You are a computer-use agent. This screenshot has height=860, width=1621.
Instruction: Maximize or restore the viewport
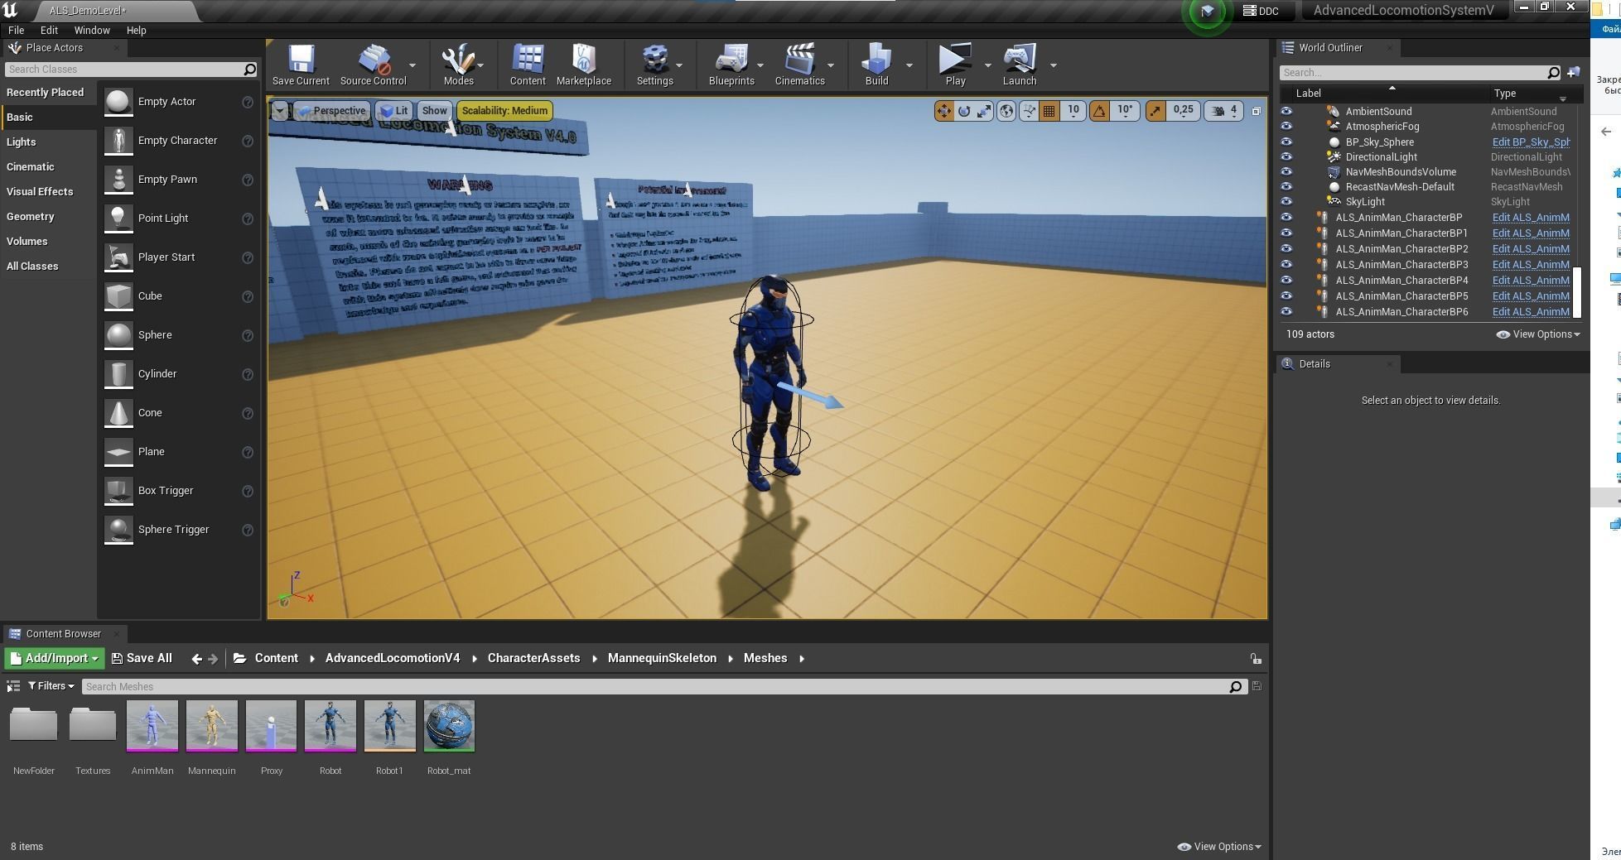(1256, 111)
